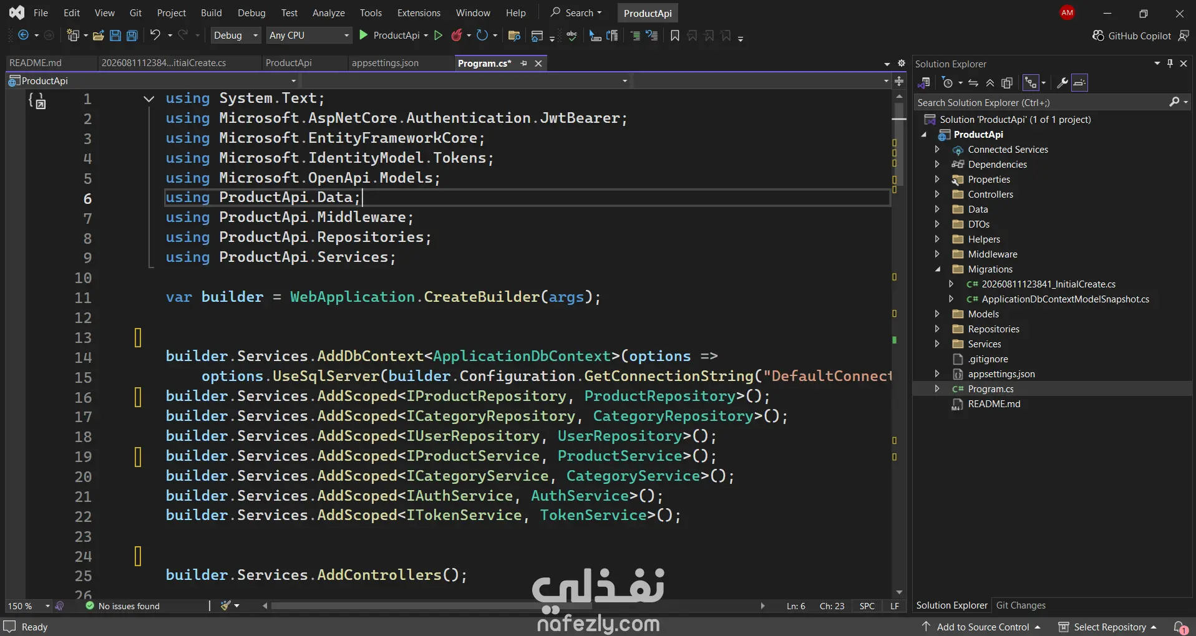Open GitHub Copilot from the toolbar
The height and width of the screenshot is (636, 1196).
1132,36
